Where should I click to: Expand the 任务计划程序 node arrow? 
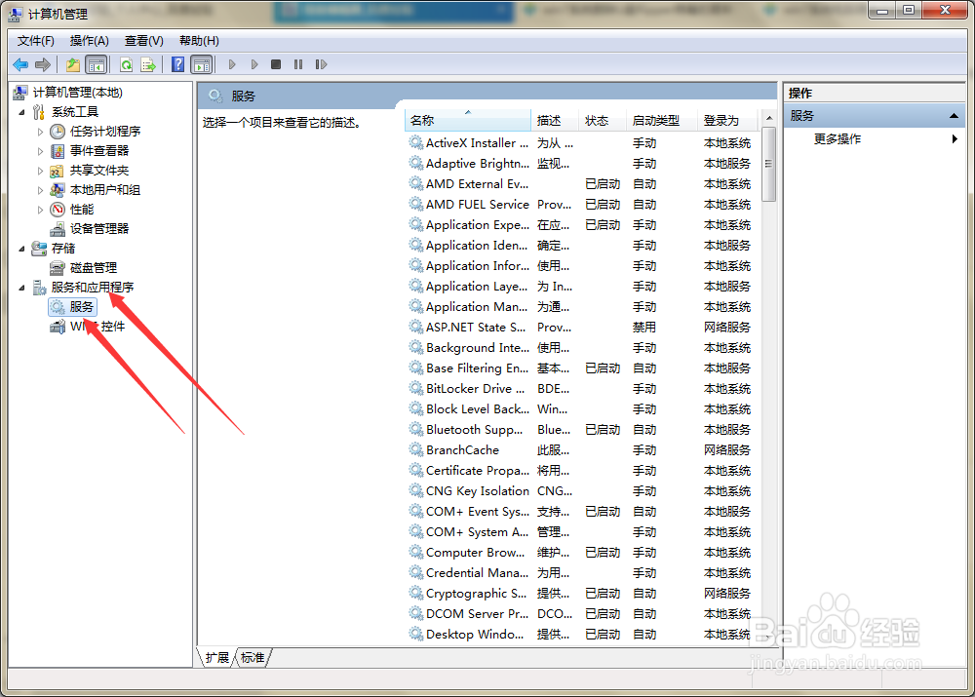pyautogui.click(x=40, y=132)
